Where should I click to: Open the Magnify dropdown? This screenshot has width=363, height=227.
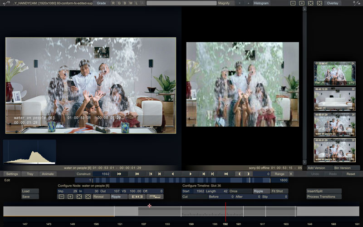click(x=229, y=3)
